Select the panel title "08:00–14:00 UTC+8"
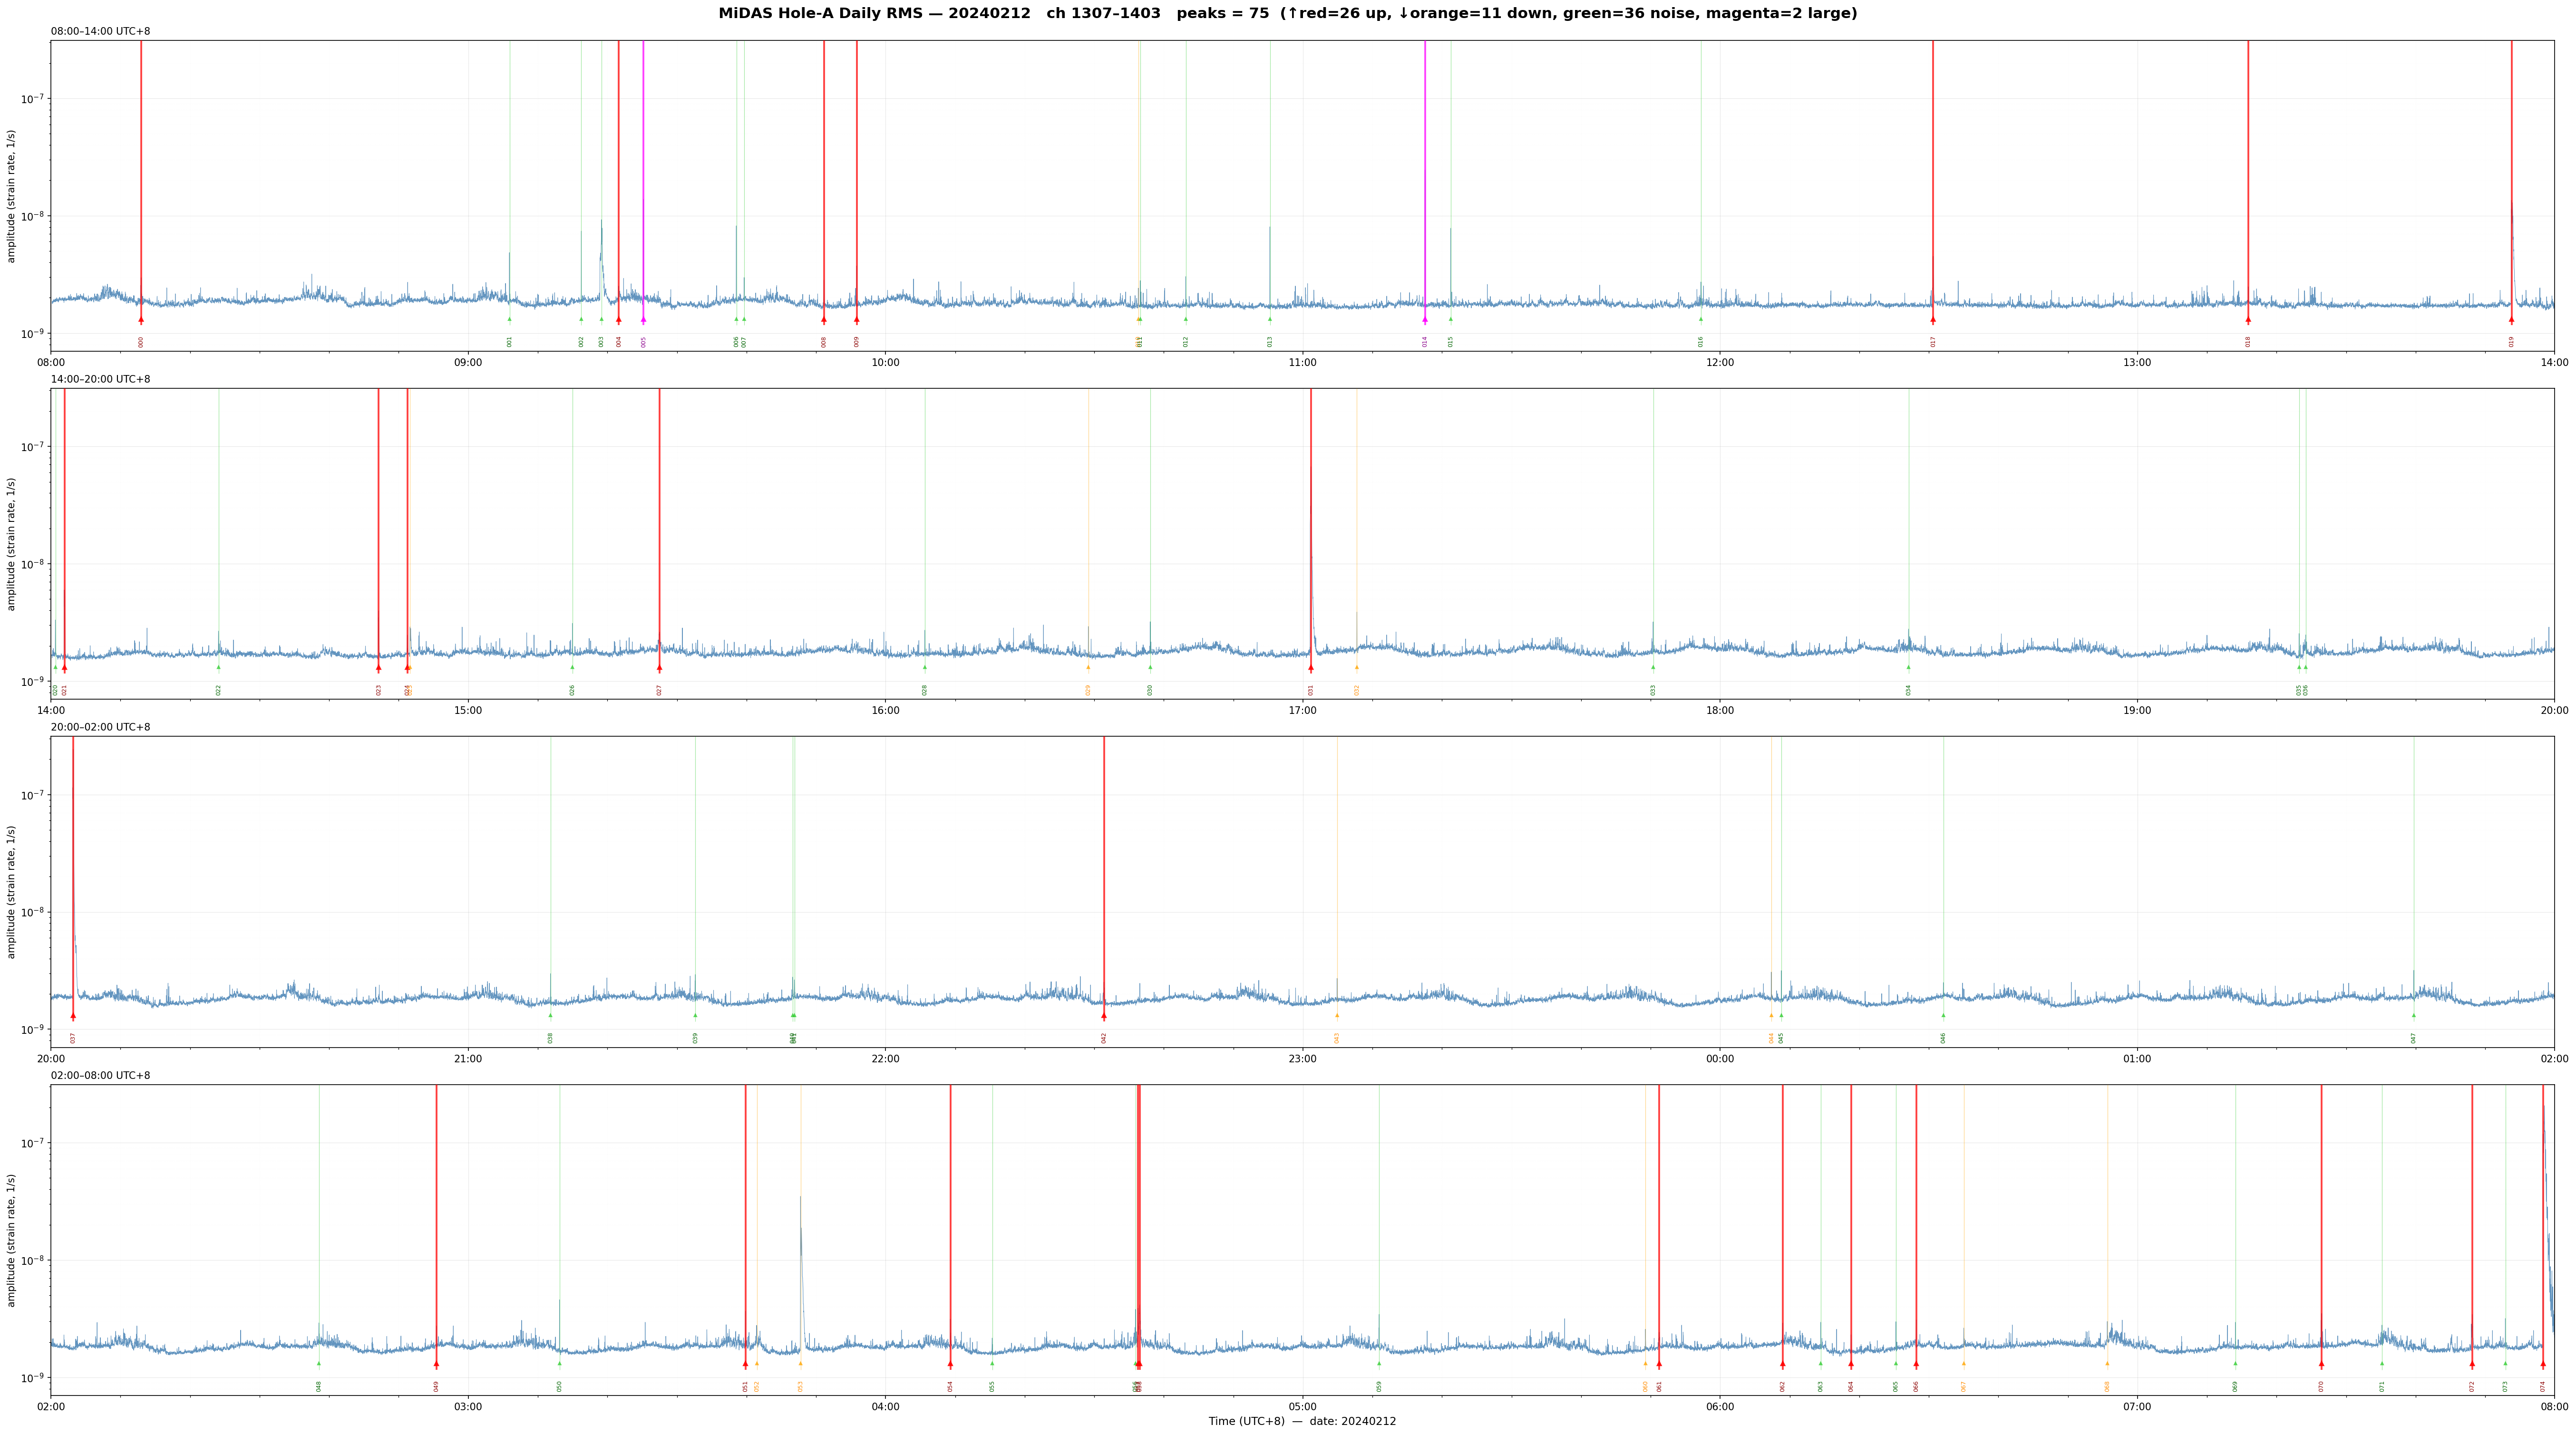This screenshot has width=2576, height=1434. (x=101, y=32)
